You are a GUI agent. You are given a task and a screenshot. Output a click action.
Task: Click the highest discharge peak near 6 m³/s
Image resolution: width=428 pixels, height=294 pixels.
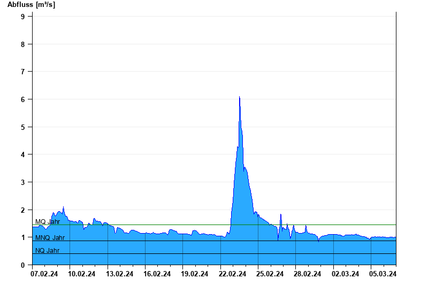tap(239, 97)
